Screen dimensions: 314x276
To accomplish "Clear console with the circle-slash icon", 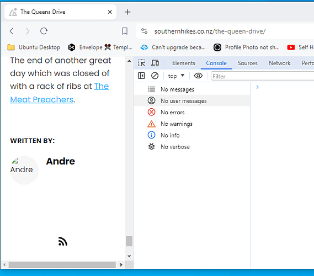I will [155, 76].
